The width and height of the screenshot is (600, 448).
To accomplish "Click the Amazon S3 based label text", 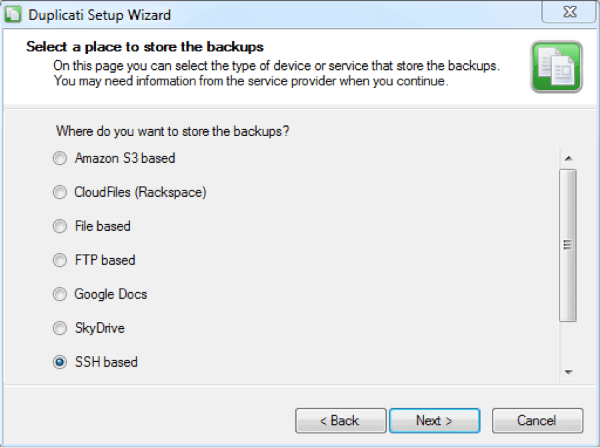I will pos(125,158).
